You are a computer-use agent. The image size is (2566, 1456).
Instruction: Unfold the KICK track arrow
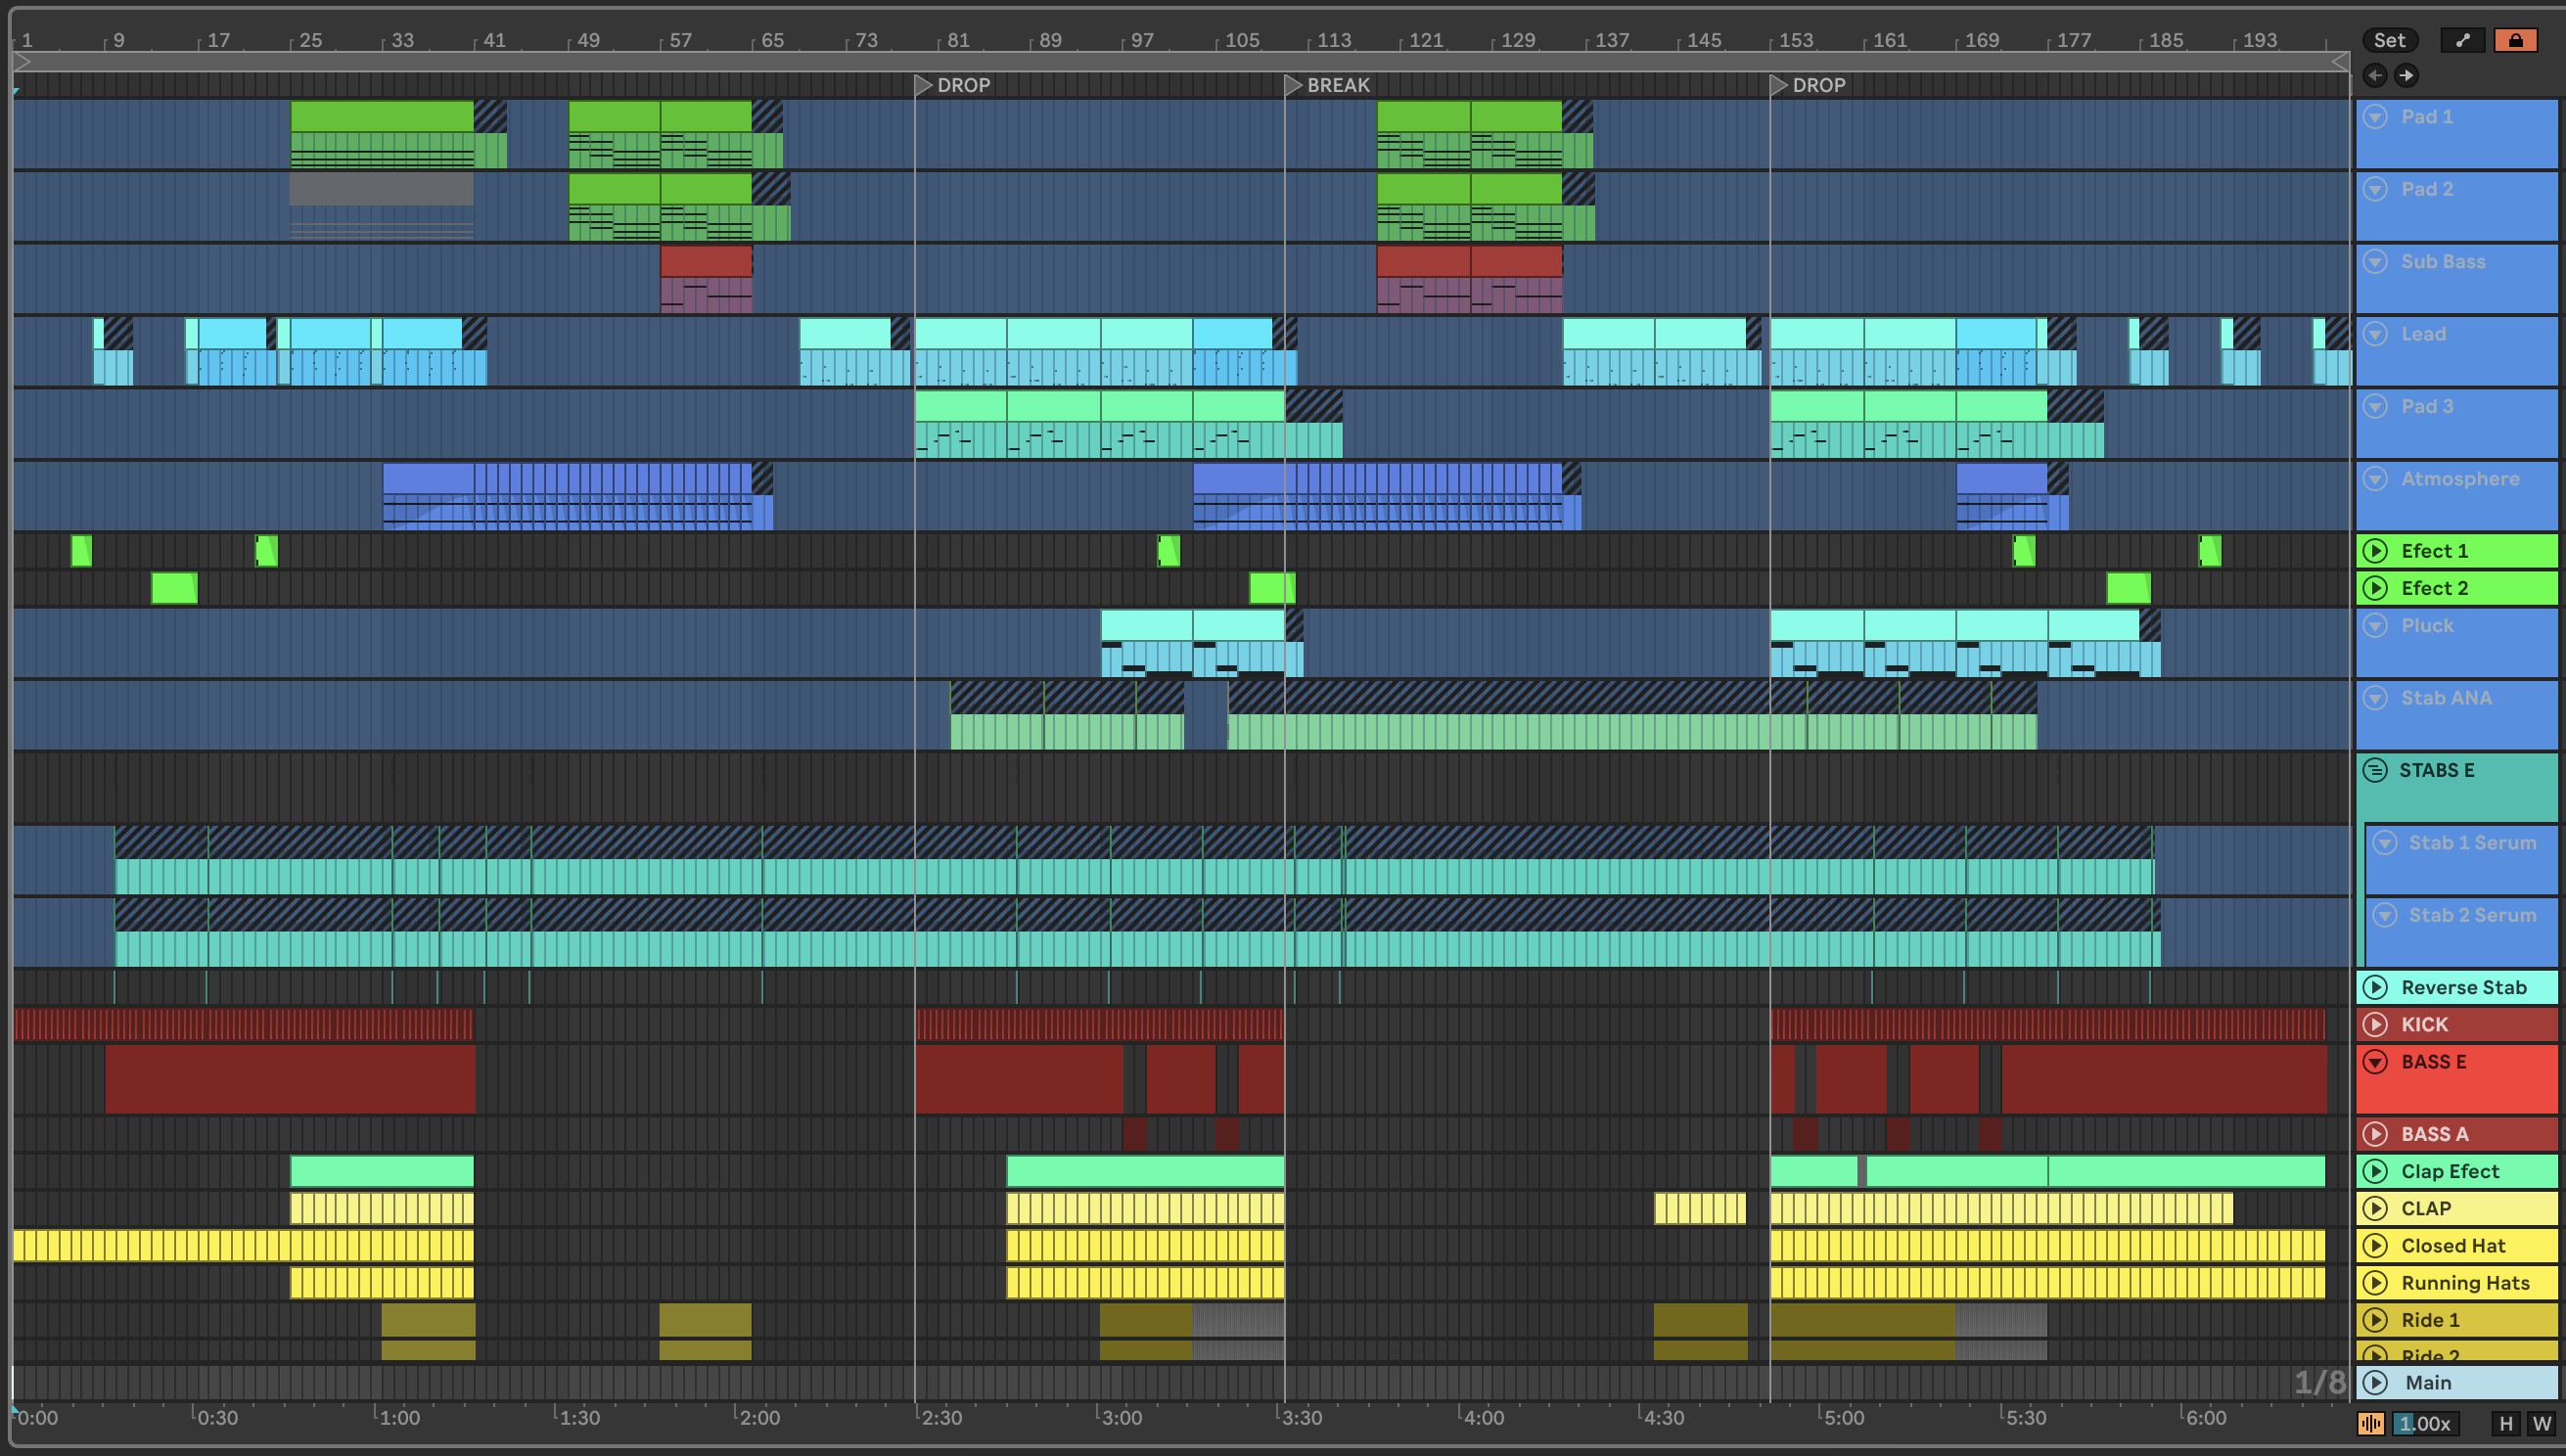click(x=2375, y=1024)
